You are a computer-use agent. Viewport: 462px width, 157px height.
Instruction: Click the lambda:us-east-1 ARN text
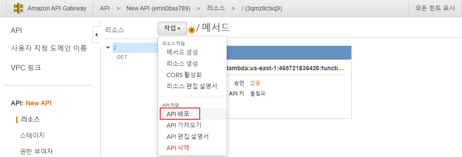click(x=286, y=69)
